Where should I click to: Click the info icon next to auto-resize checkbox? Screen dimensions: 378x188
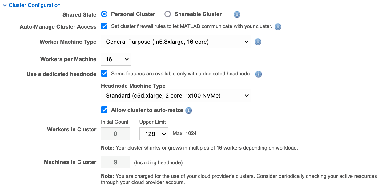click(189, 110)
